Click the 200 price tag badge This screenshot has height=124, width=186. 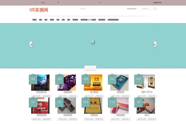coord(139,79)
